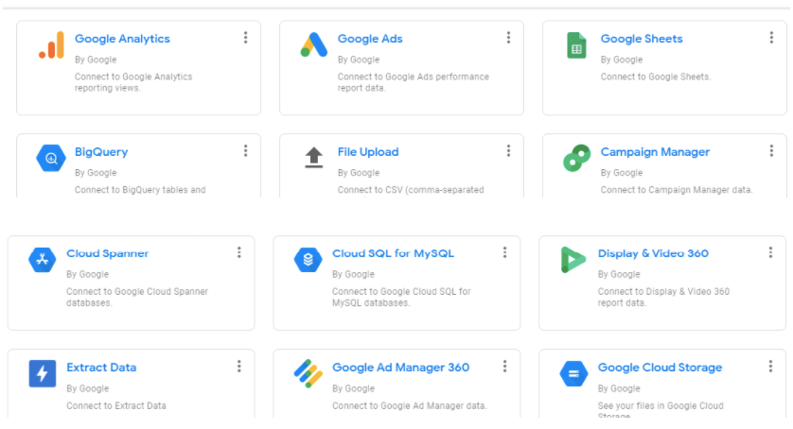Click 'Connect to Google Analytics reporting views.' description
The image size is (793, 429).
pos(133,82)
